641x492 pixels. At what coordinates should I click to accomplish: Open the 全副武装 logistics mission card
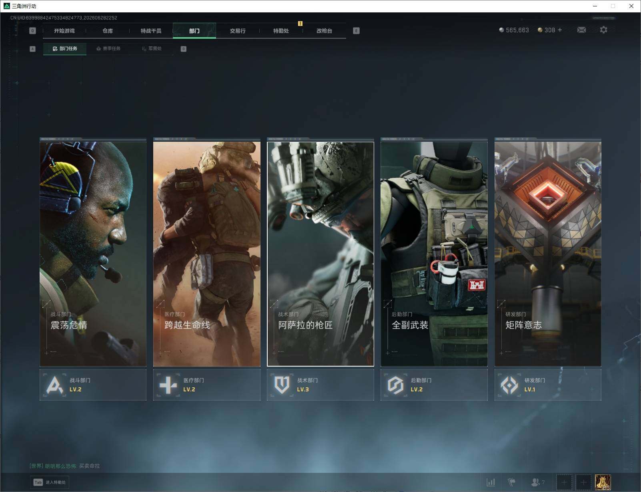point(434,254)
